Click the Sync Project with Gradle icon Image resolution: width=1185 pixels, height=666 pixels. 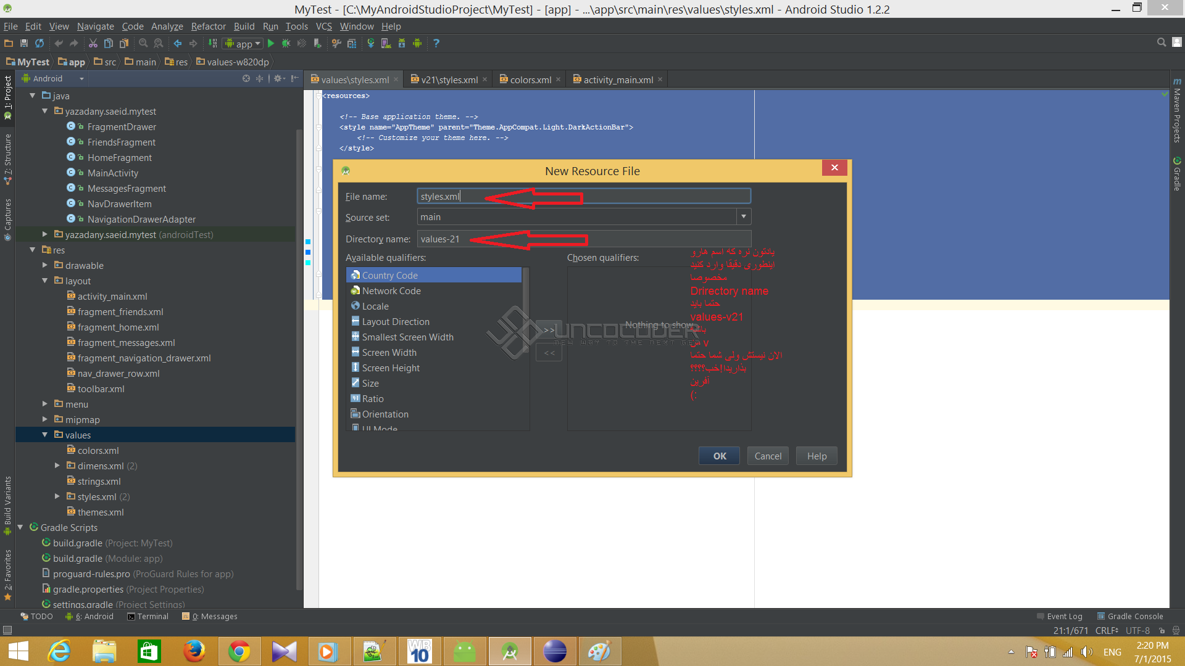371,43
